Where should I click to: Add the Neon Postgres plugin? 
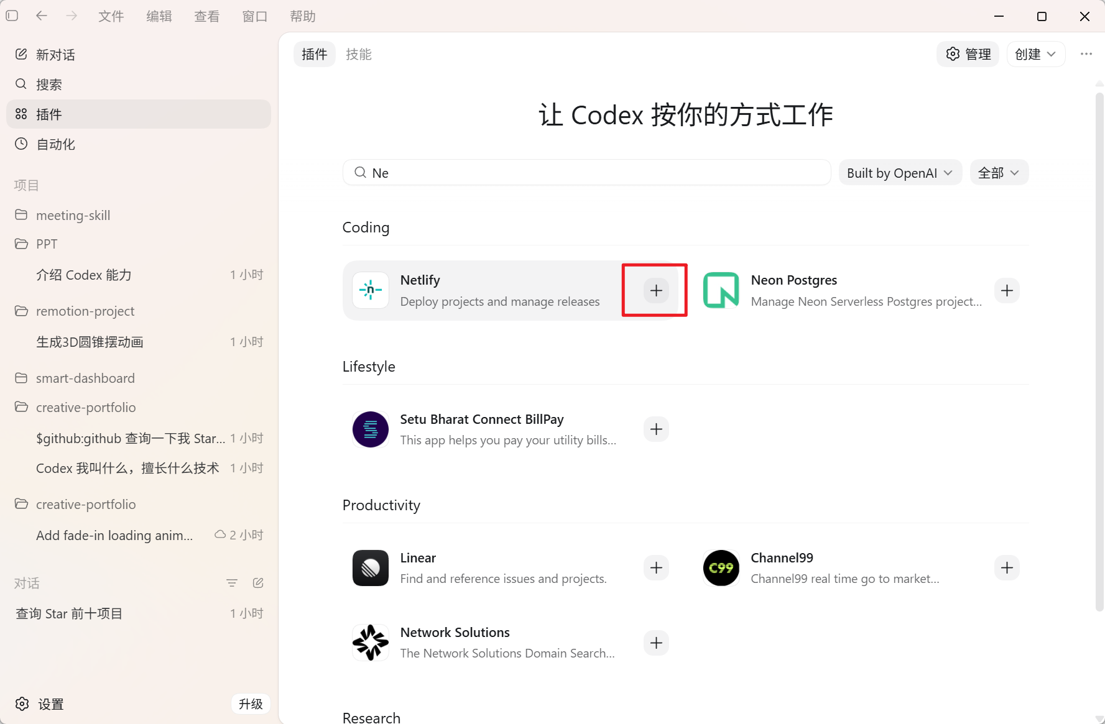point(1007,290)
